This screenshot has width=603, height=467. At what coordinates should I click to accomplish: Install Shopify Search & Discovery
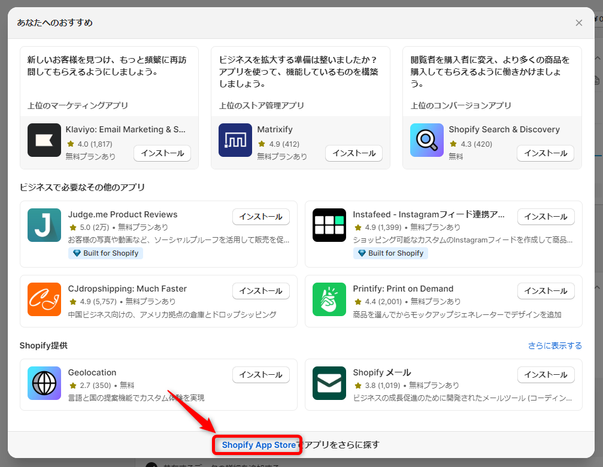click(546, 153)
